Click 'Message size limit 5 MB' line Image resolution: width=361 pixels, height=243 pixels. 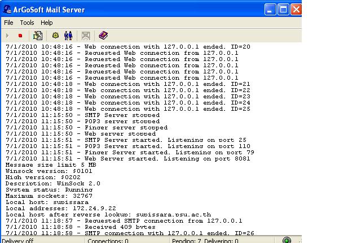pyautogui.click(x=51, y=165)
